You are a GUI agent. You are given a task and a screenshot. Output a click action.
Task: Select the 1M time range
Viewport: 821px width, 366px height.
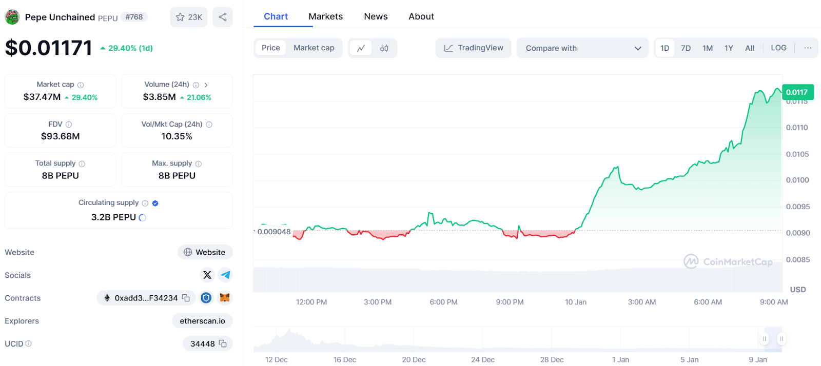click(x=708, y=48)
